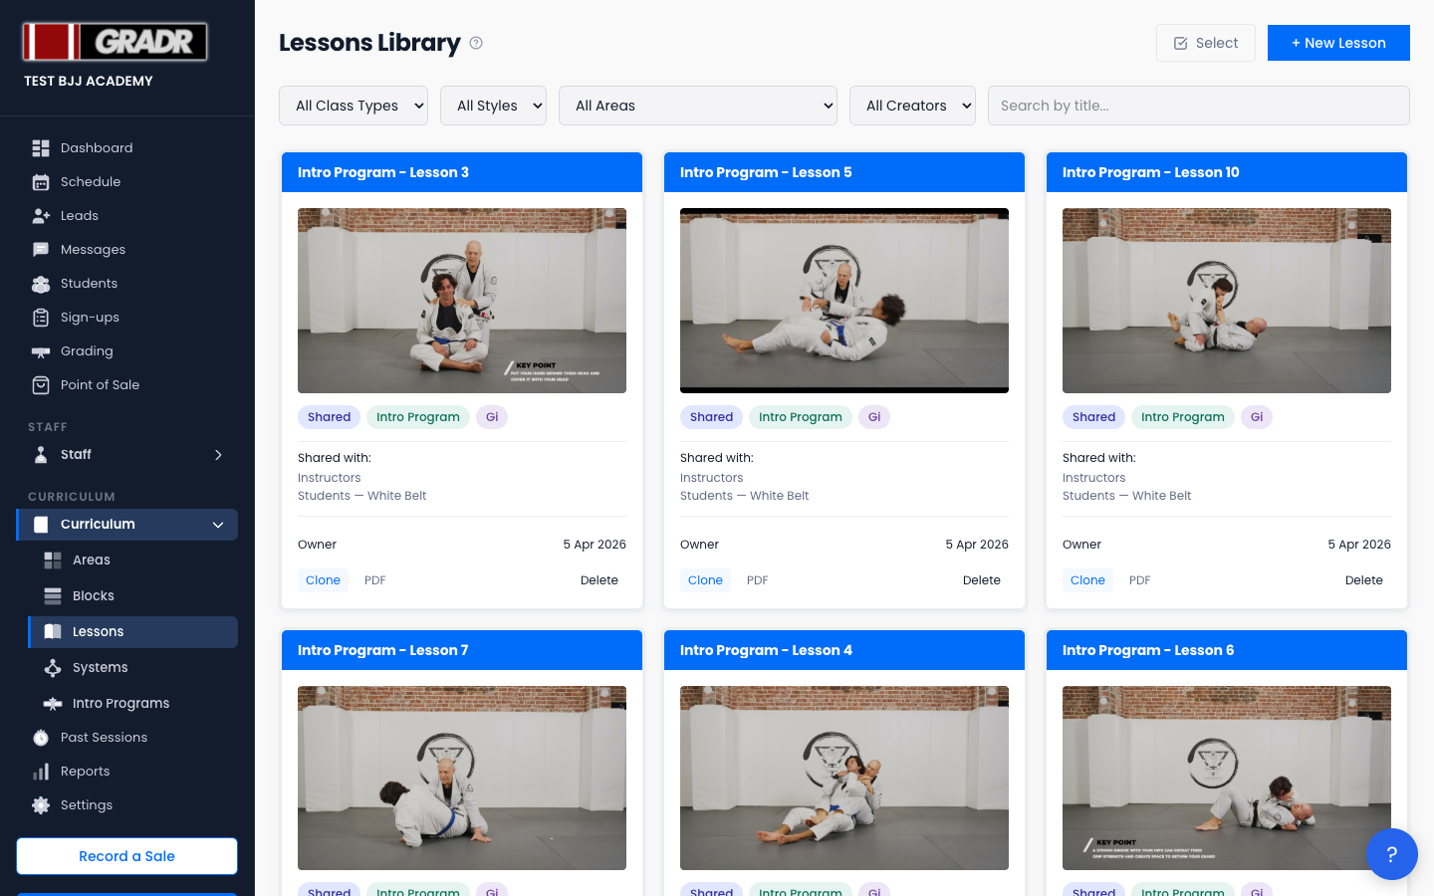The height and width of the screenshot is (896, 1434).
Task: Click the Leads person-plus icon
Action: coord(41,216)
